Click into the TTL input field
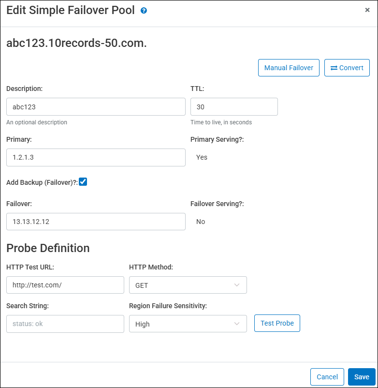This screenshot has width=378, height=388. [234, 106]
